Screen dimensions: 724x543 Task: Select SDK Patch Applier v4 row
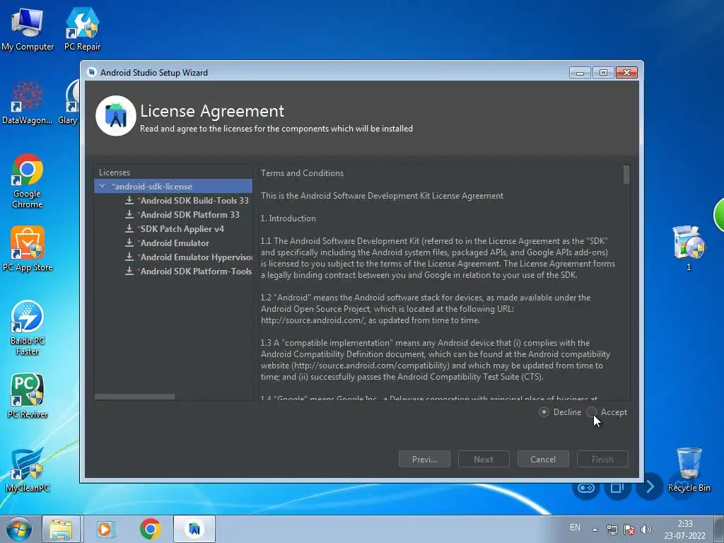coord(173,229)
